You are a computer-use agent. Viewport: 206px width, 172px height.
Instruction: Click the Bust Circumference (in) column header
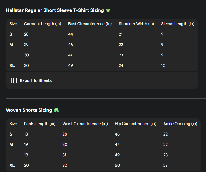(x=90, y=24)
